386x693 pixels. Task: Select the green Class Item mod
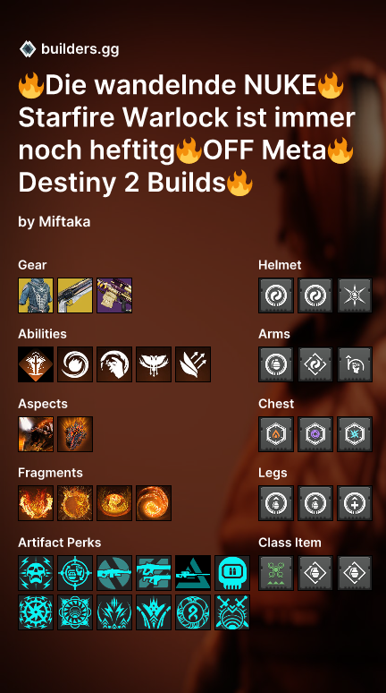[x=276, y=573]
